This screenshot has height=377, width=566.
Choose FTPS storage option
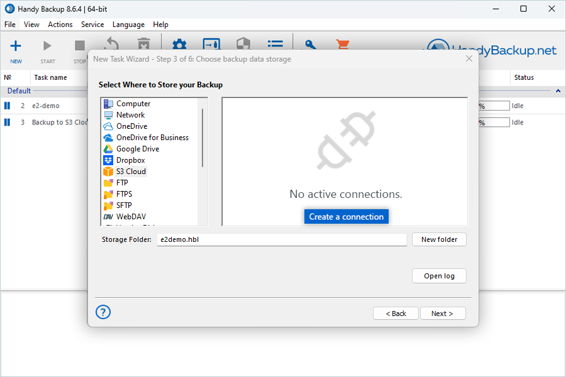point(124,194)
